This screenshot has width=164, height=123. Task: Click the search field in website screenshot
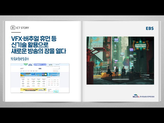click(56, 68)
